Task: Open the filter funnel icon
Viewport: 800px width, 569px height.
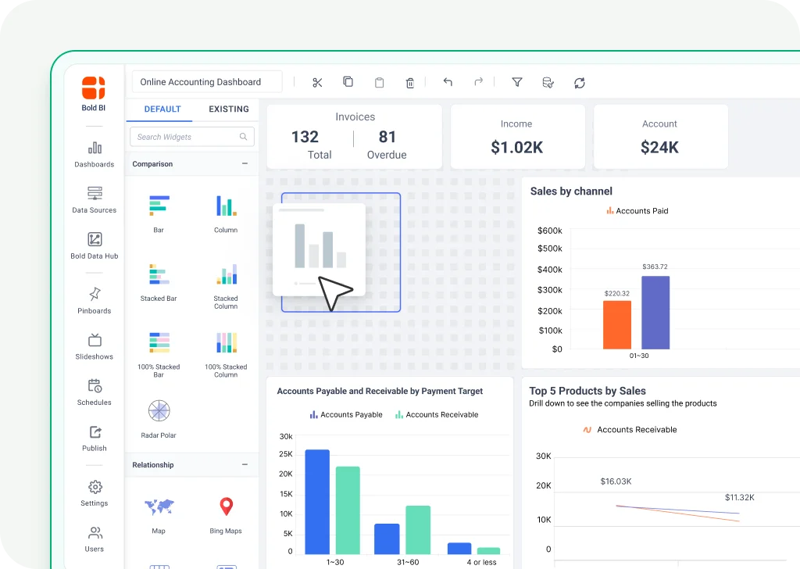Action: pos(517,81)
